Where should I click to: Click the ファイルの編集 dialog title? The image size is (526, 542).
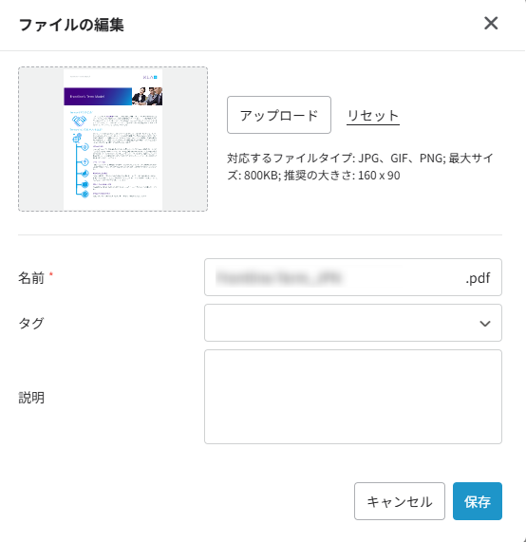(x=71, y=25)
